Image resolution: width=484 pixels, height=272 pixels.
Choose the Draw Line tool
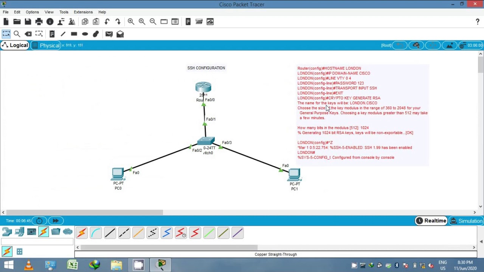[x=63, y=34]
